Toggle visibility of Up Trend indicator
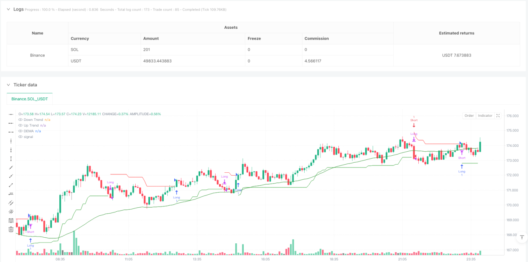The width and height of the screenshot is (528, 262). [x=20, y=125]
